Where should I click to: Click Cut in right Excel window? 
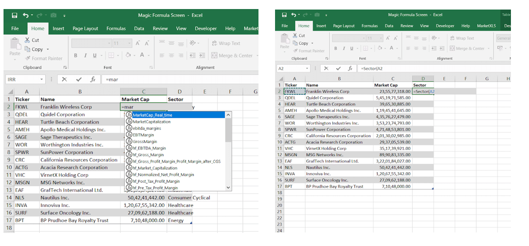coord(299,36)
